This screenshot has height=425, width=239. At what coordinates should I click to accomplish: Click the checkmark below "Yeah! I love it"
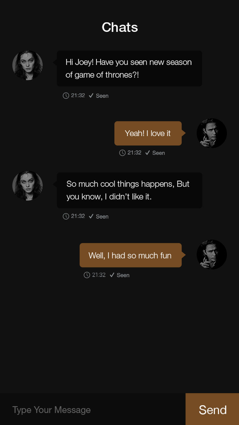click(x=147, y=153)
